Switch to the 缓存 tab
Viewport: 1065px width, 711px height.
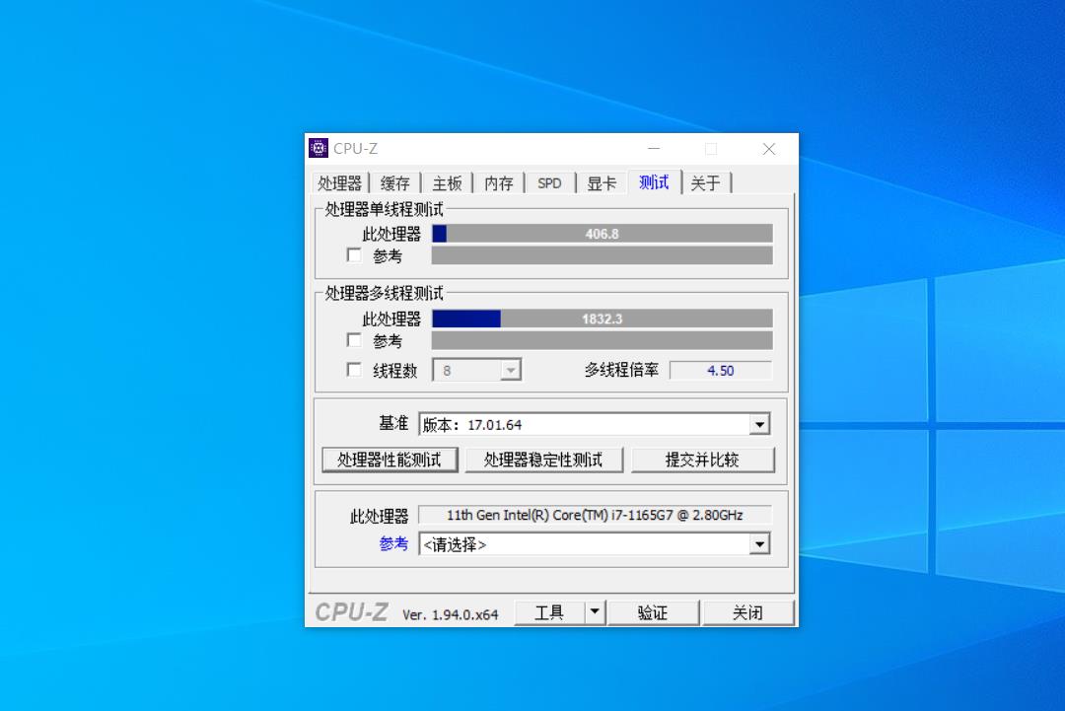pos(395,181)
